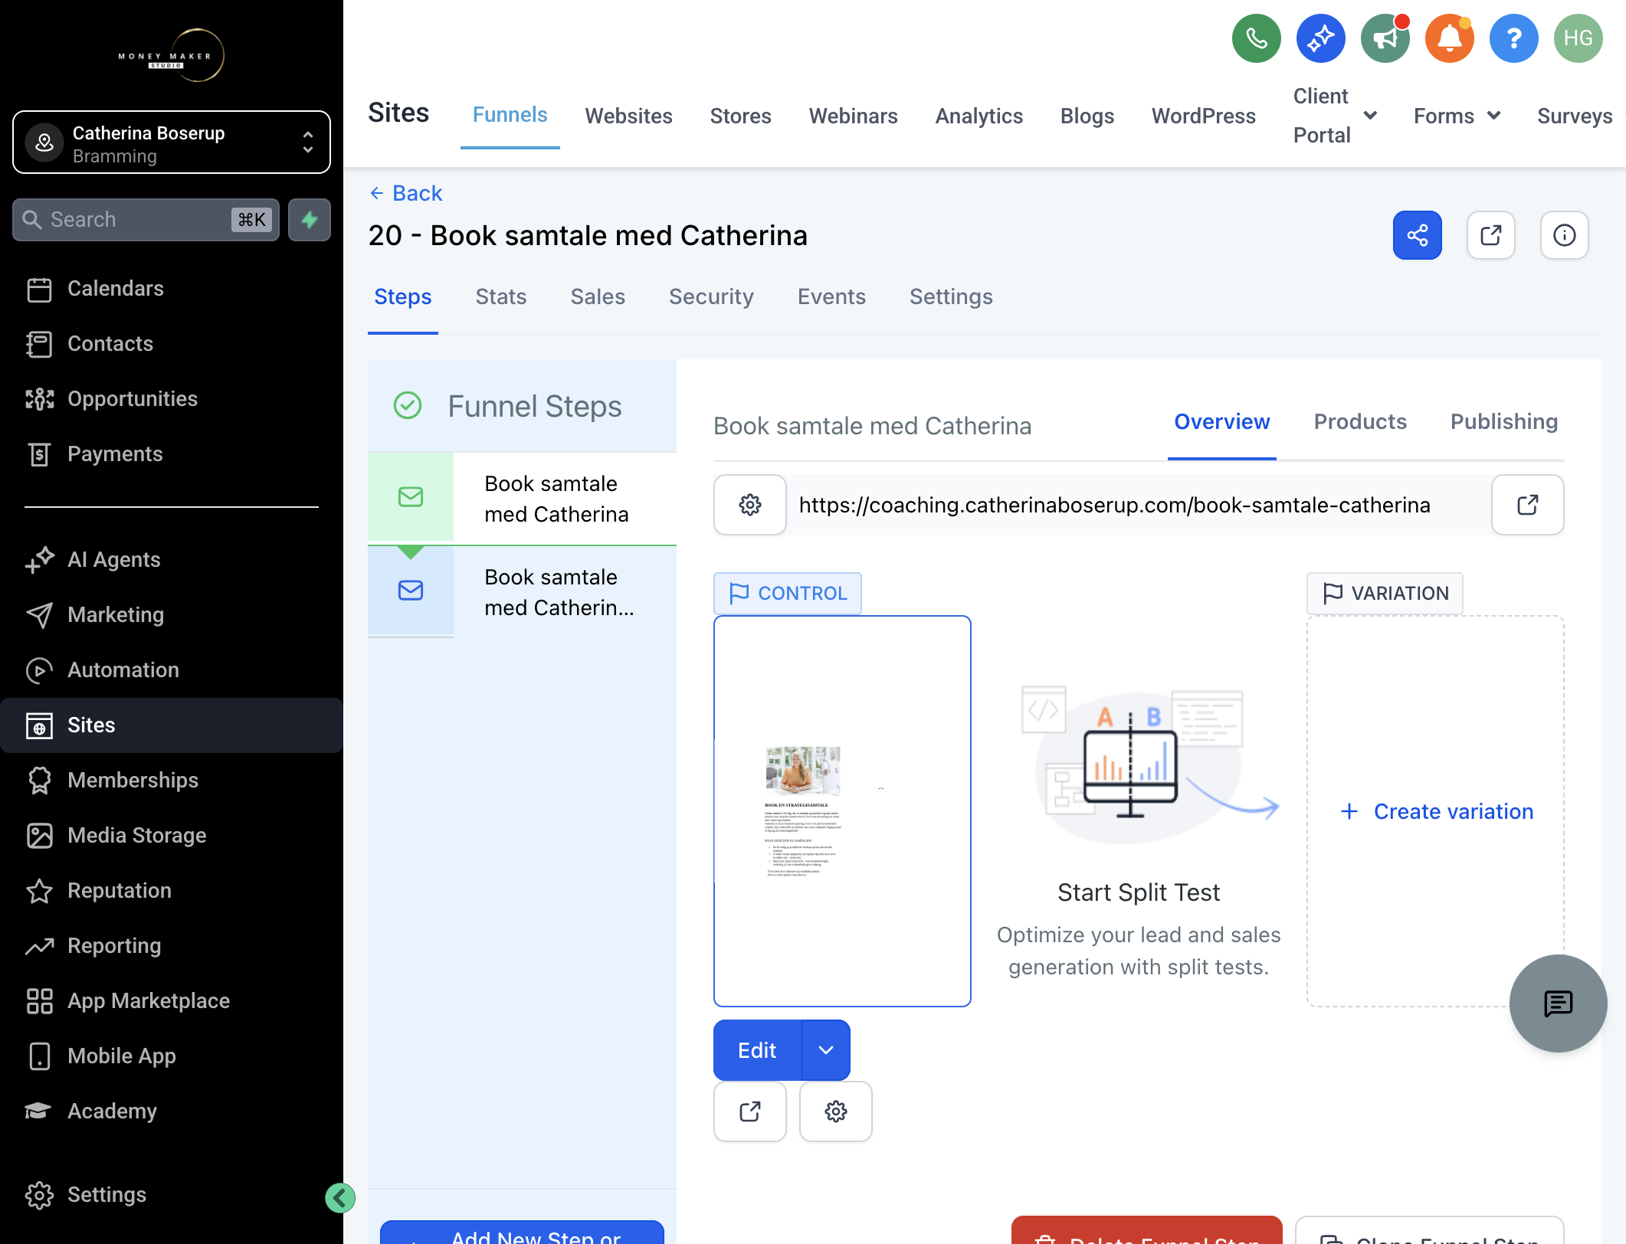Expand the Edit button dropdown arrow
This screenshot has width=1626, height=1244.
(825, 1050)
